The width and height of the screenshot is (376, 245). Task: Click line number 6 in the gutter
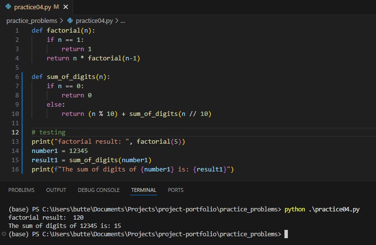coord(17,76)
